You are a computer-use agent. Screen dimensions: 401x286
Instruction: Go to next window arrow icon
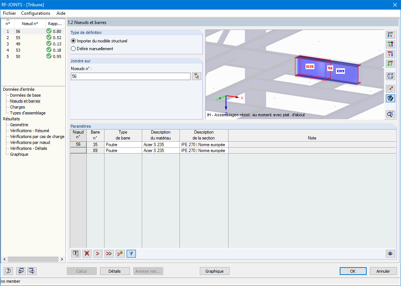coord(32,271)
